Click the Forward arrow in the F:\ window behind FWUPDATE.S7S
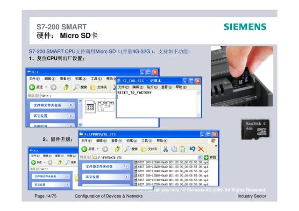Screen dimensions: 299x211 50,162
